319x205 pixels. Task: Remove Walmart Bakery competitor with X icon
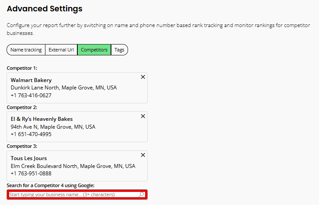[x=143, y=77]
